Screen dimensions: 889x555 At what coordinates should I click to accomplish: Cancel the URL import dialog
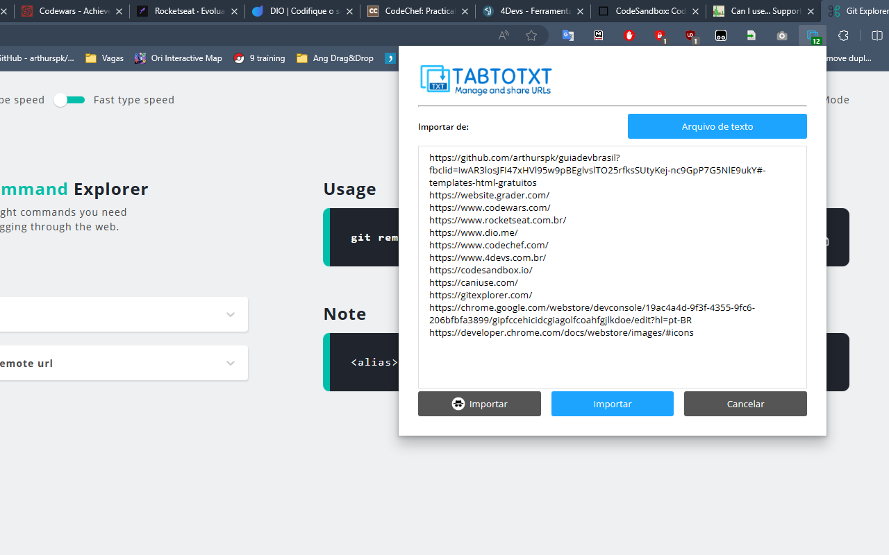[745, 404]
